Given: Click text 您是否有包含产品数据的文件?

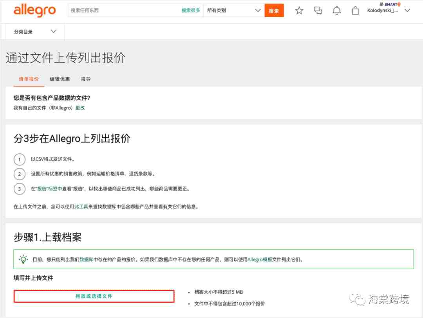Looking at the screenshot, I should tap(52, 98).
